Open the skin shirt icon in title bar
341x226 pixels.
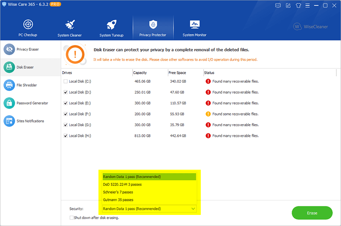(x=298, y=6)
